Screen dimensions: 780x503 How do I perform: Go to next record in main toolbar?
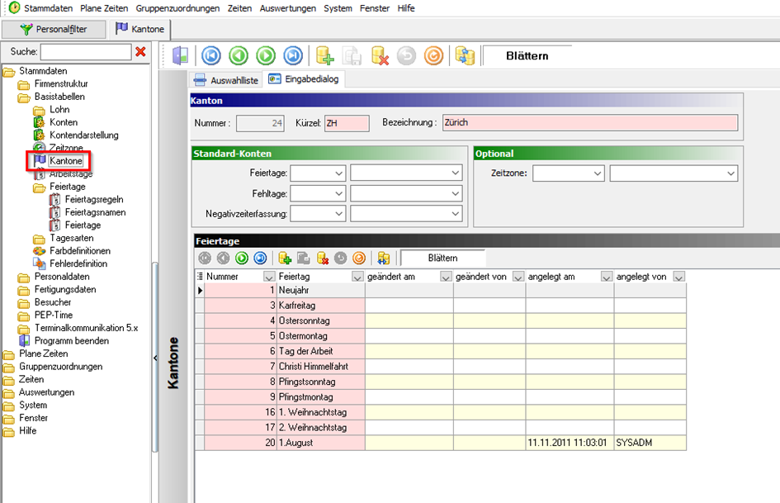(x=266, y=56)
